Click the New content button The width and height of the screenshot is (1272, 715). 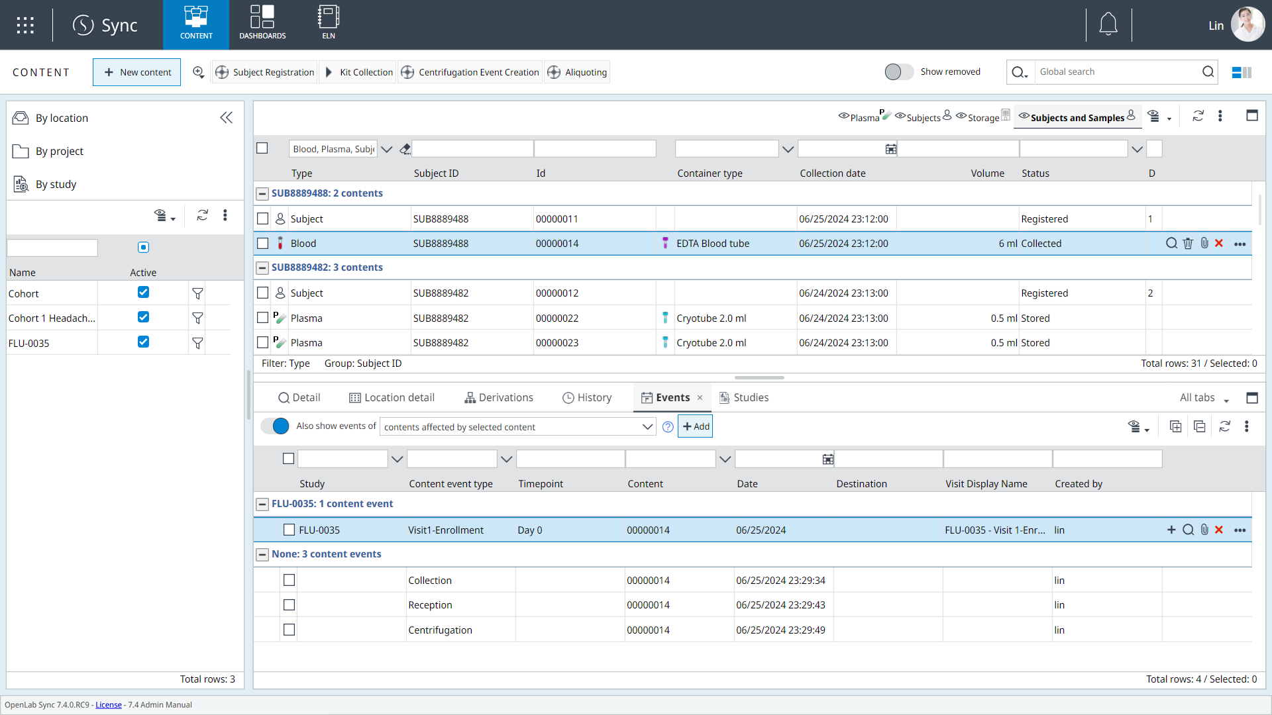(137, 72)
